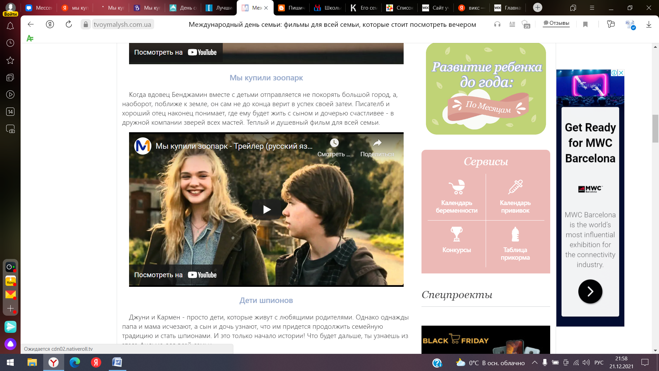Open Календарь прививок service

(x=515, y=196)
